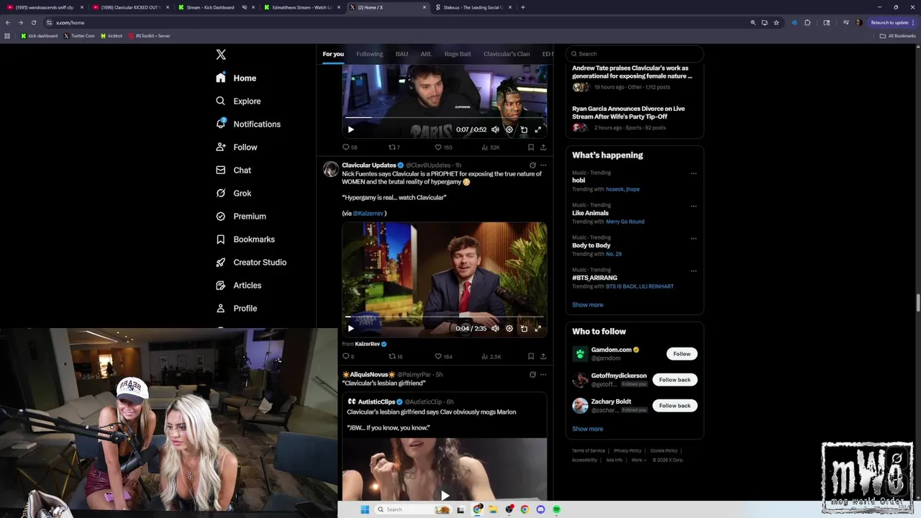
Task: Click the X search field
Action: [634, 54]
